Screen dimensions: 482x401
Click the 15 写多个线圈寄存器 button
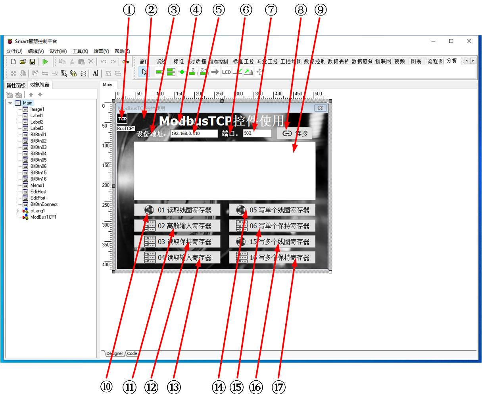point(272,242)
